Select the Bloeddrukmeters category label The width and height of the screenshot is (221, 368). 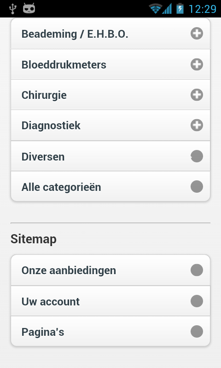[x=64, y=65]
